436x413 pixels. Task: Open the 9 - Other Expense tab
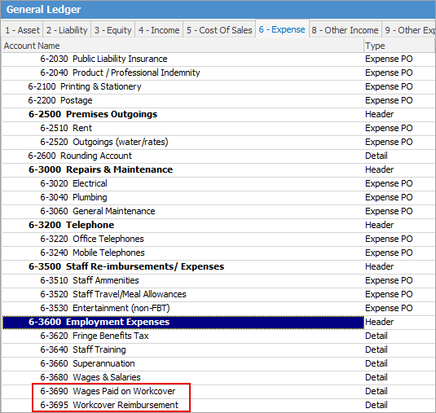pyautogui.click(x=409, y=30)
